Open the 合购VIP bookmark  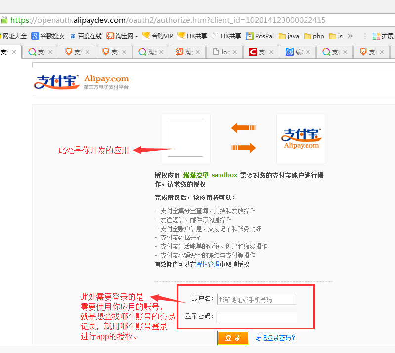pyautogui.click(x=158, y=36)
